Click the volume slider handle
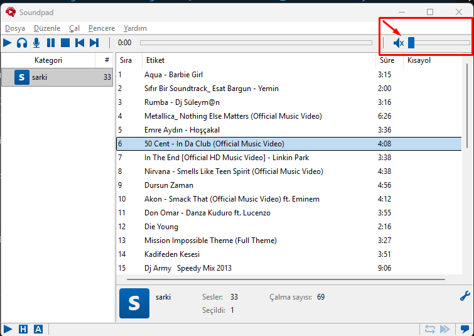This screenshot has width=474, height=336. [x=411, y=43]
